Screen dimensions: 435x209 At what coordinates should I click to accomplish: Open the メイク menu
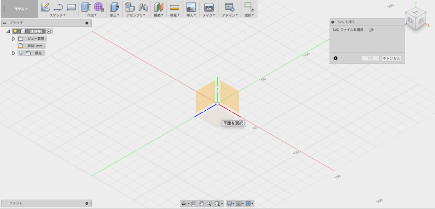pyautogui.click(x=209, y=15)
